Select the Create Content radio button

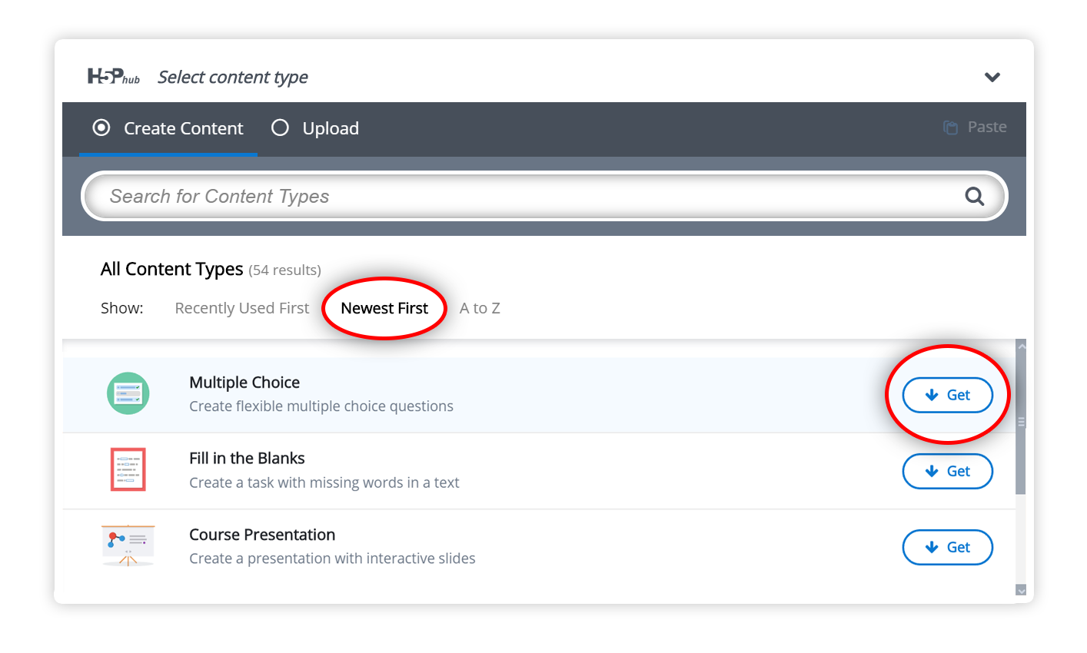[x=101, y=128]
